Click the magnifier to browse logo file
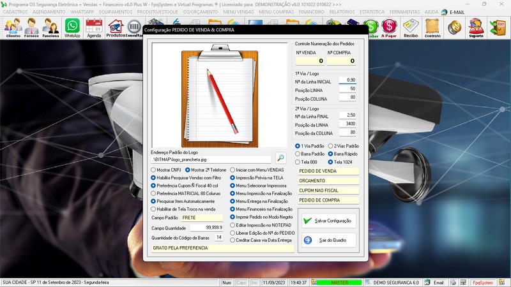 pyautogui.click(x=281, y=158)
